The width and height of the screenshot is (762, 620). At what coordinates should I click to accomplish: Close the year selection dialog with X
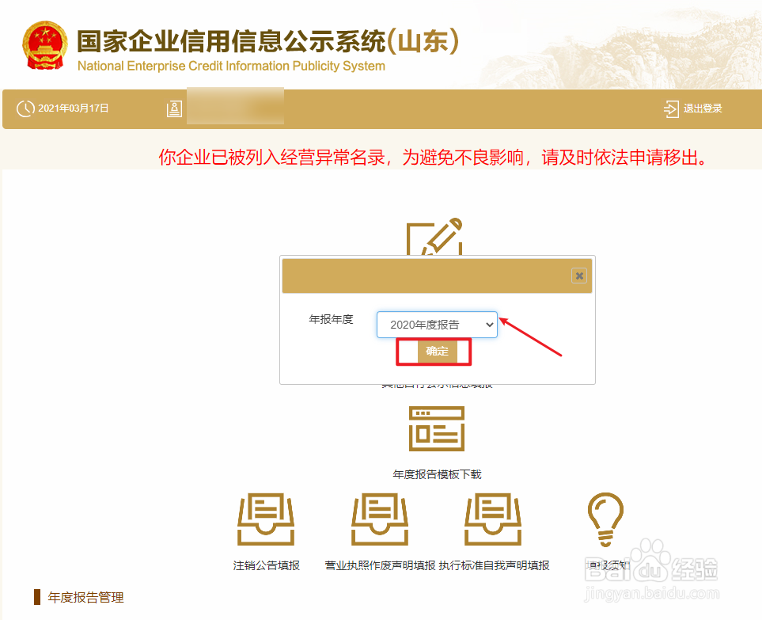point(578,276)
